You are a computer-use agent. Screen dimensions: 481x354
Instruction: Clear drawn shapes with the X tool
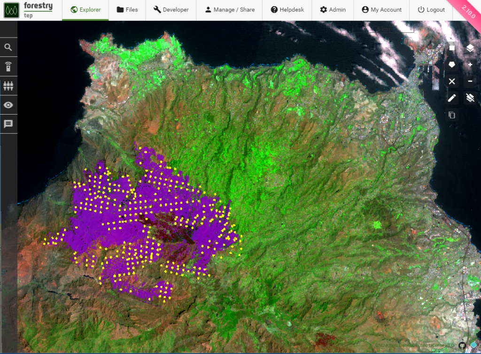[451, 81]
